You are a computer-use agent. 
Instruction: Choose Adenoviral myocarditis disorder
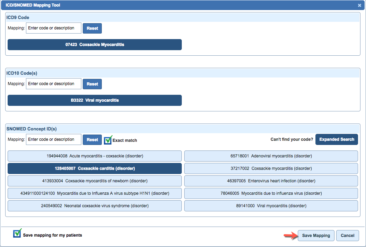click(x=271, y=156)
